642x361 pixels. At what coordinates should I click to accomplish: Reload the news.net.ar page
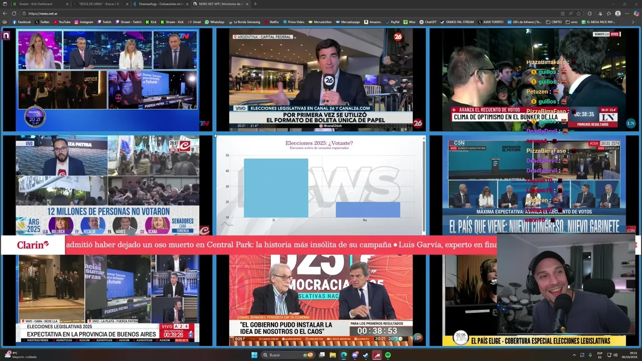[14, 14]
